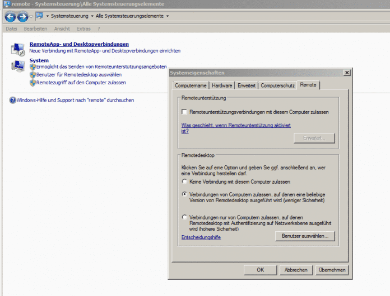Select the network-level authentication radio option
Viewport: 390px width, 296px height.
click(185, 217)
